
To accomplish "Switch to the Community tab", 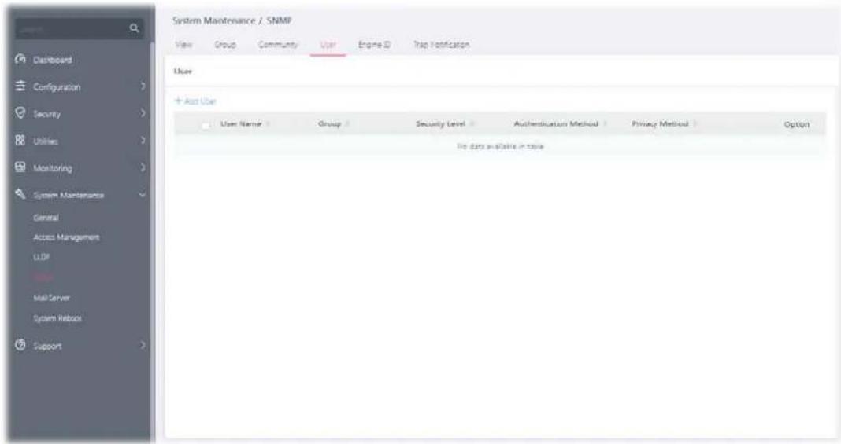I will click(278, 44).
